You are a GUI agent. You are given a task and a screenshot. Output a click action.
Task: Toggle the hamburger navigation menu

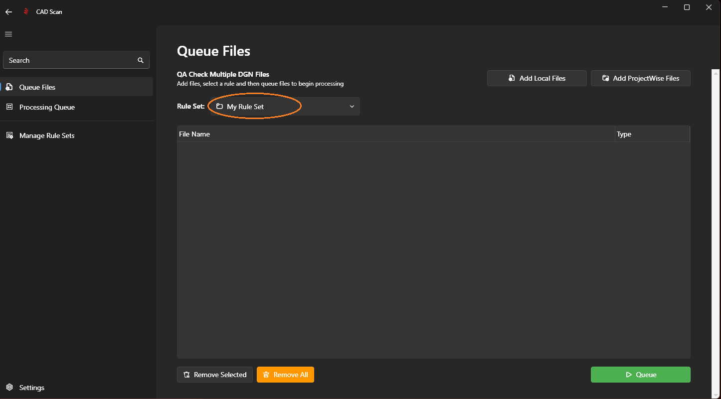[x=8, y=34]
